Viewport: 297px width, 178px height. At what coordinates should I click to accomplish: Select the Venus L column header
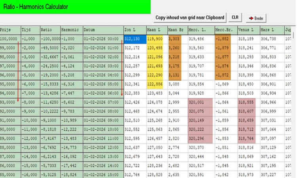(x=249, y=30)
